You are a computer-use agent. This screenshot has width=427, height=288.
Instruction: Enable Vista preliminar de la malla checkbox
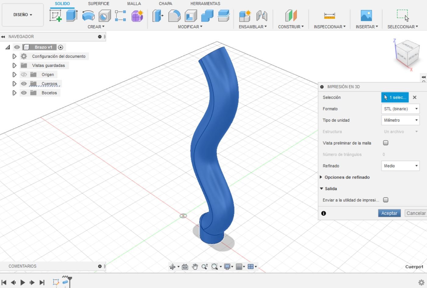click(386, 143)
